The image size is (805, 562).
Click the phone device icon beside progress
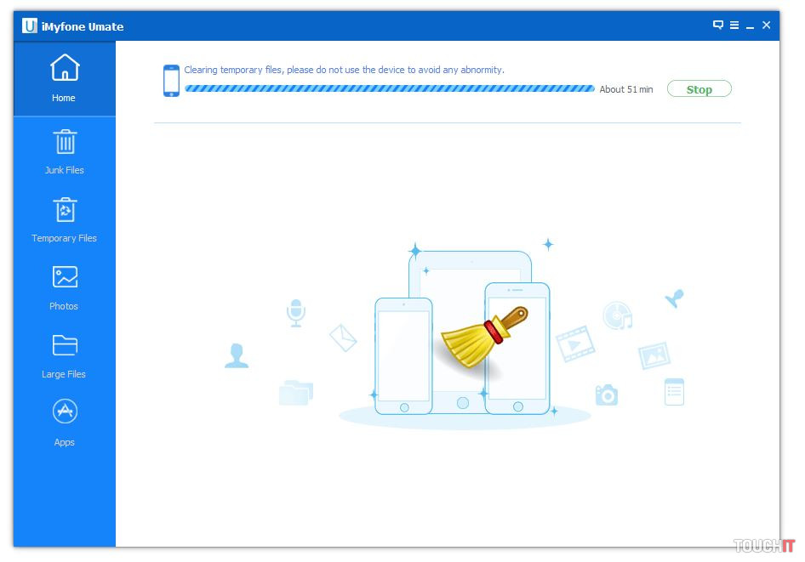tap(171, 81)
